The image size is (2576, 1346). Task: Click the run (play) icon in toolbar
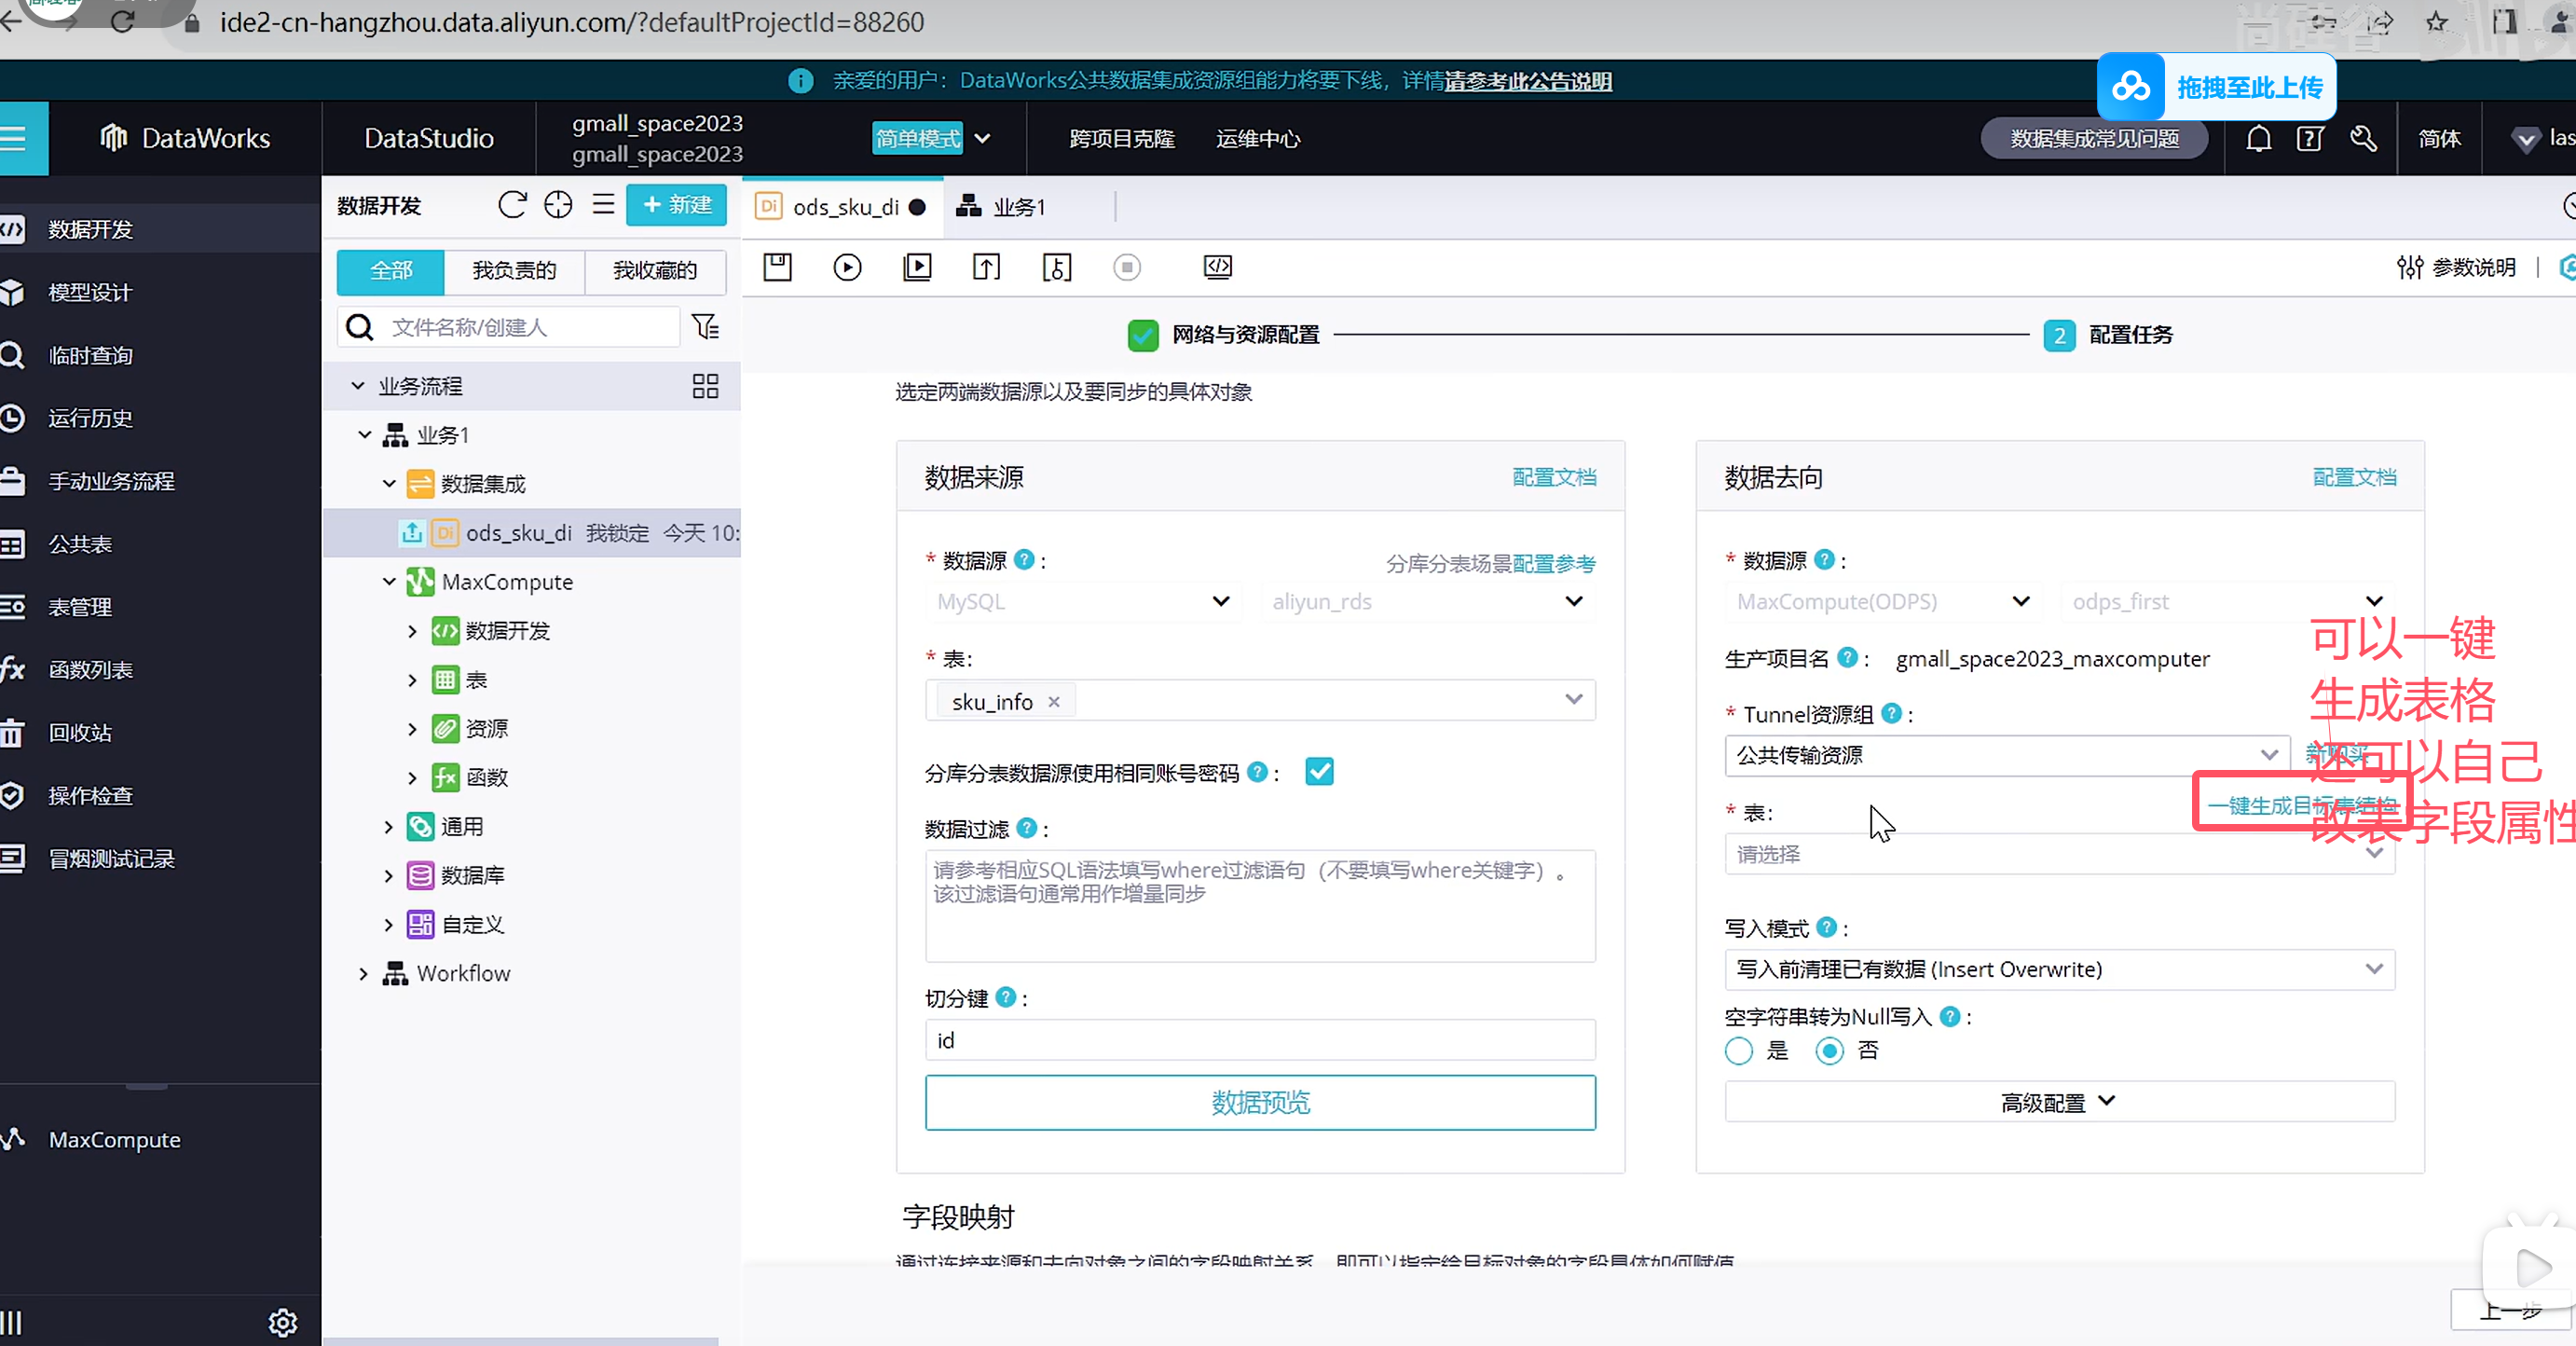pos(847,267)
